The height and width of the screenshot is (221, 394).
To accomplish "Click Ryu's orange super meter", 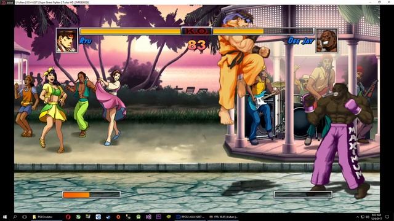I will pos(92,195).
